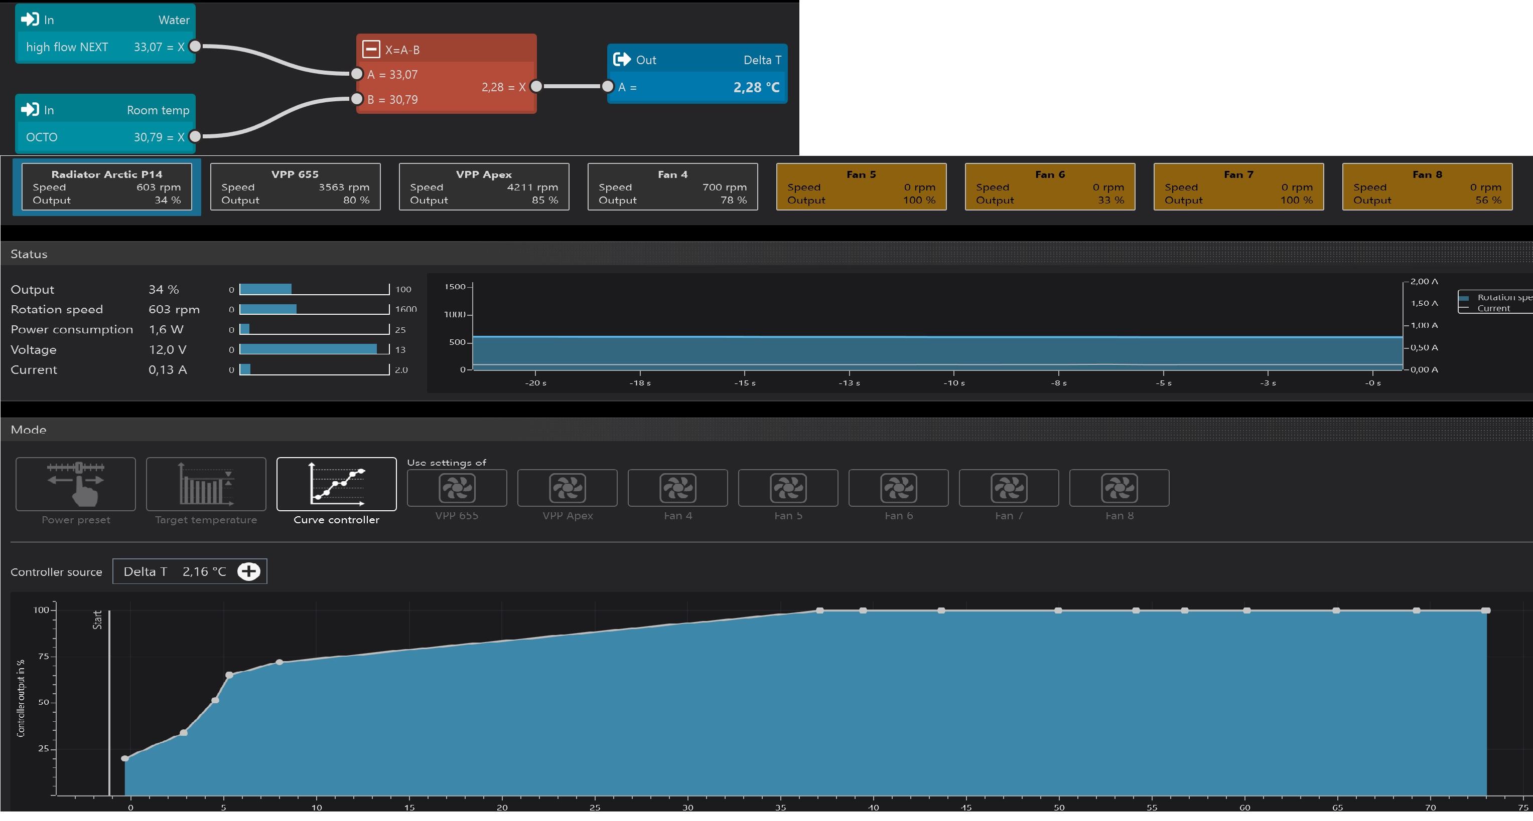Select the Fan 7 tile
The width and height of the screenshot is (1533, 821).
(1238, 186)
